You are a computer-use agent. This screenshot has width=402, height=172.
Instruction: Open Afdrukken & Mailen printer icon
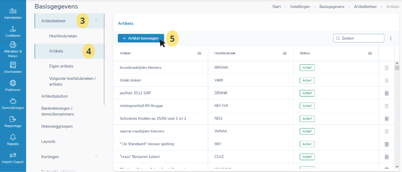coord(13,45)
